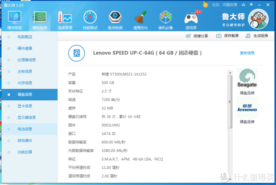
Task: Click 复制信息 copy info link
Action: [247, 53]
